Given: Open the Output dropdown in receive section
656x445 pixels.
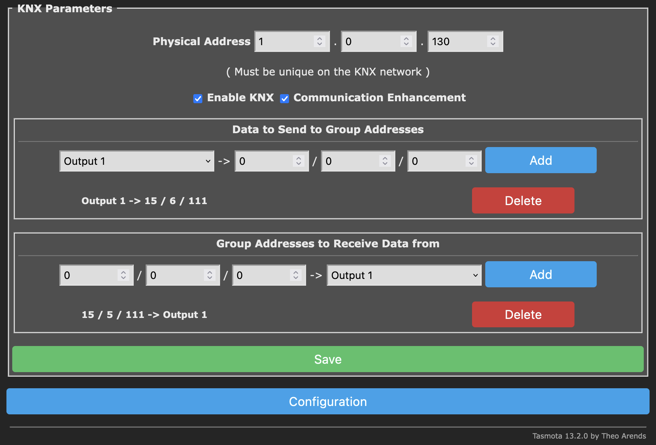Looking at the screenshot, I should pos(404,275).
